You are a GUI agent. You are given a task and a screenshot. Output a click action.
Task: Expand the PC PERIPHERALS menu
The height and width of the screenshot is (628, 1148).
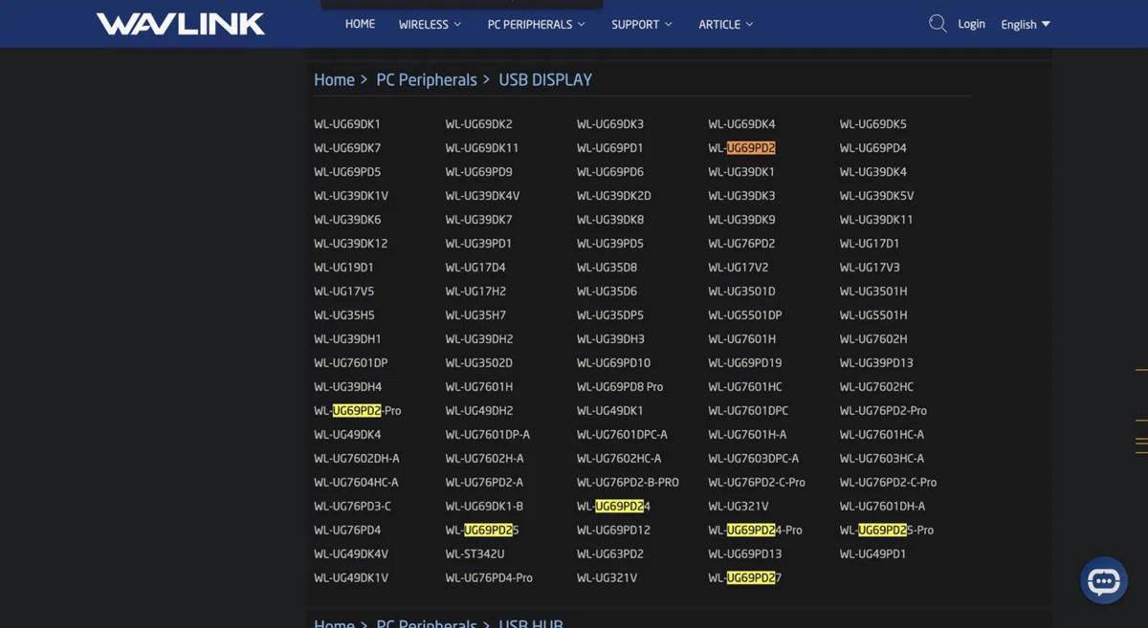[x=536, y=24]
